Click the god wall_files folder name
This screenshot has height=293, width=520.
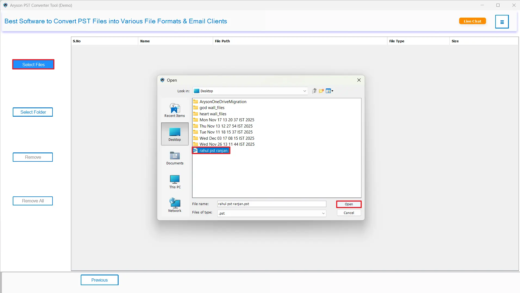[x=212, y=108]
